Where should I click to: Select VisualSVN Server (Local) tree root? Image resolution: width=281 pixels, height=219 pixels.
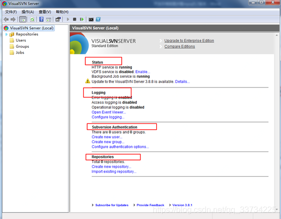click(x=31, y=28)
